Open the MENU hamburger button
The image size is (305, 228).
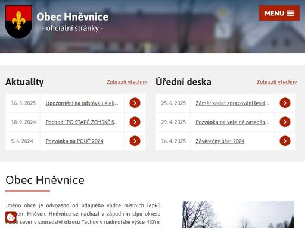pyautogui.click(x=279, y=13)
